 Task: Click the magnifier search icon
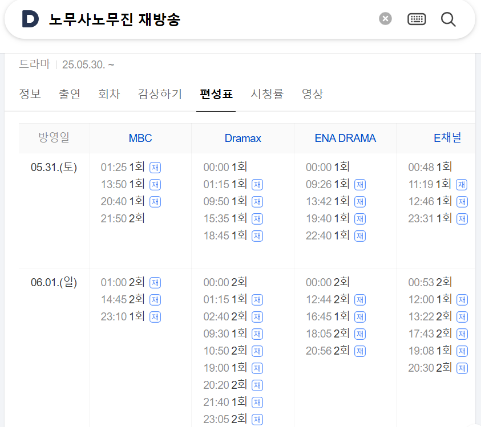[x=448, y=19]
